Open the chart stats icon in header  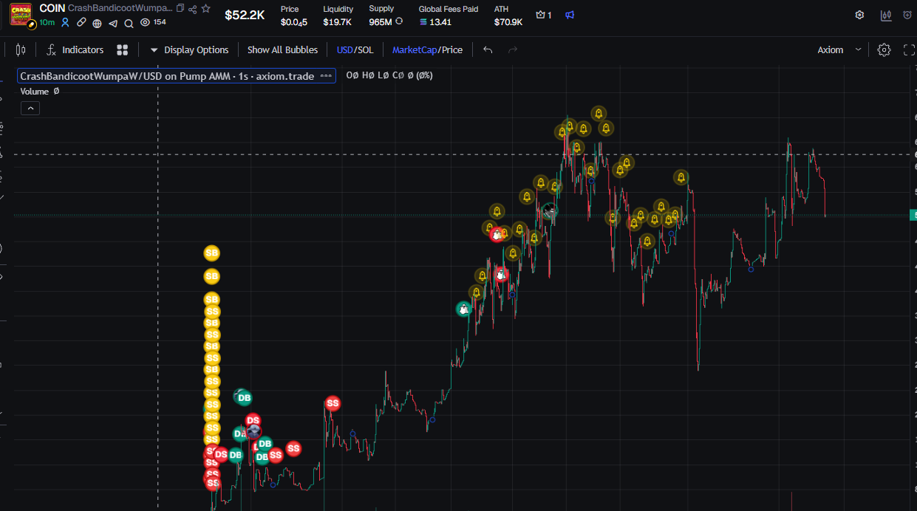[x=886, y=15]
